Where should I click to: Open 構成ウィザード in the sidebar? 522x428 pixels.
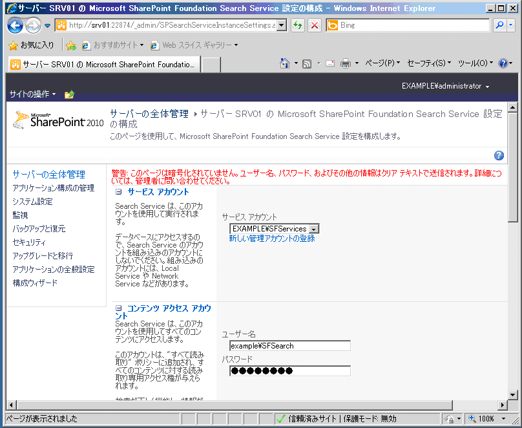click(x=35, y=283)
